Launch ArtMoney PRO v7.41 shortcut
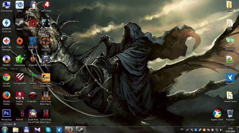 pyautogui.click(x=230, y=44)
